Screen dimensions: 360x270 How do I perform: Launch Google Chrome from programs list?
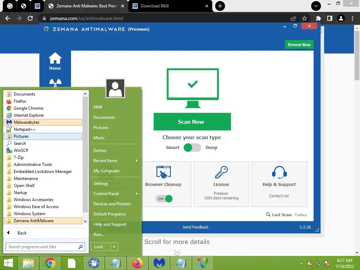click(x=43, y=108)
